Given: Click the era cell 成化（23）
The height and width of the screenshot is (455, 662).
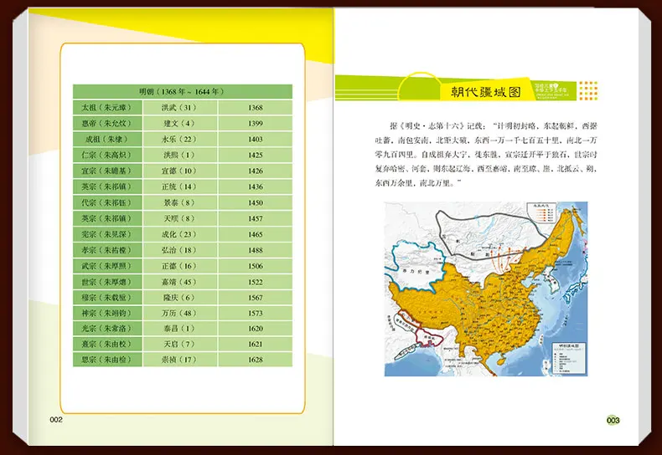Looking at the screenshot, I should (x=180, y=234).
